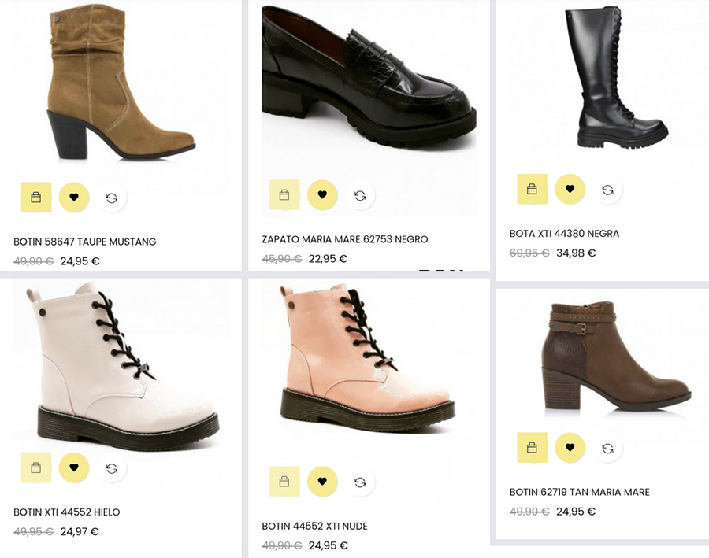Compare the Bota XTI 44380 Negra boot

[607, 190]
